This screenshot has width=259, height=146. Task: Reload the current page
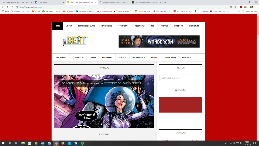tap(12, 7)
